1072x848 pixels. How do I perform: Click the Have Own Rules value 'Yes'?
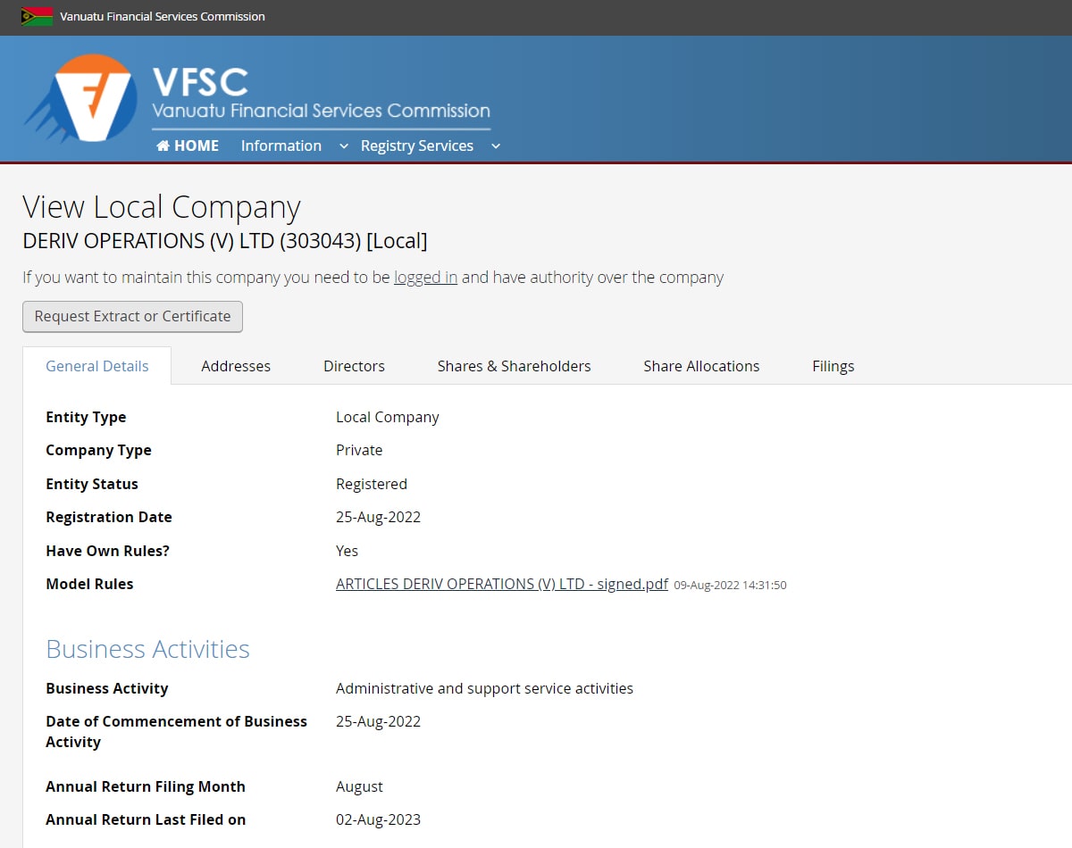[x=347, y=551]
